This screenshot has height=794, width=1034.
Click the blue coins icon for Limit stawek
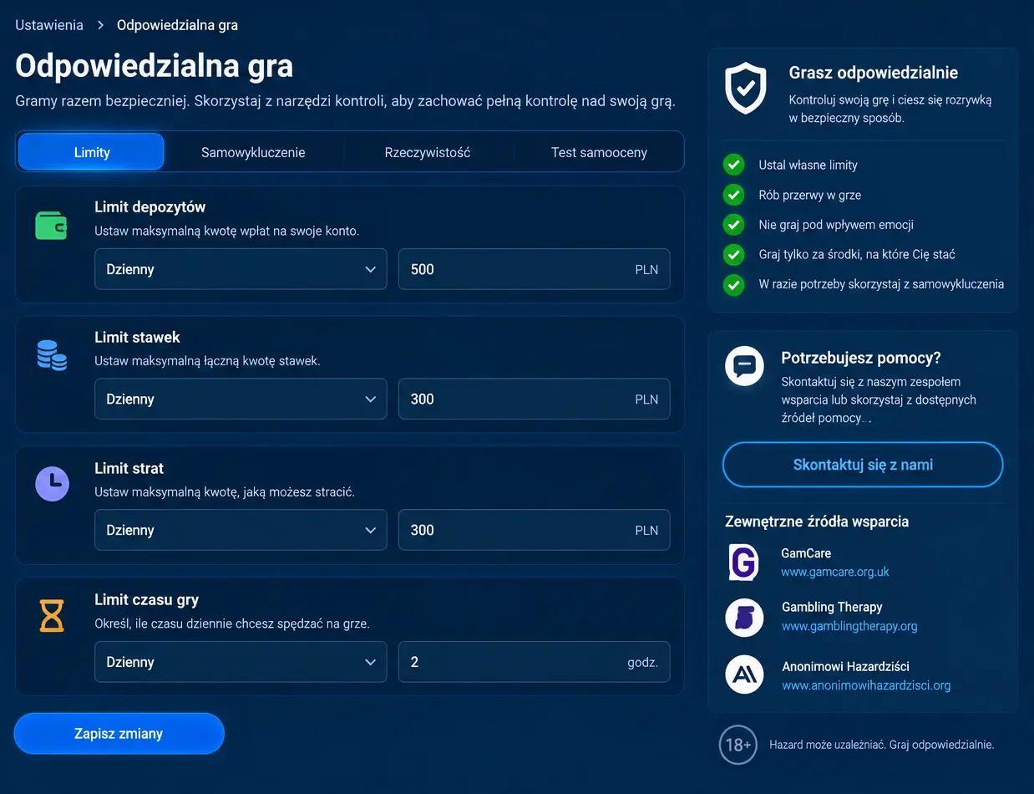(x=52, y=355)
